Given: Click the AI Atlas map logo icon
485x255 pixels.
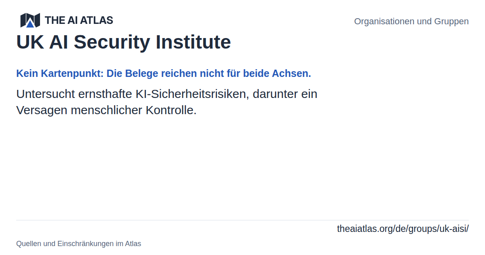Looking at the screenshot, I should point(30,20).
